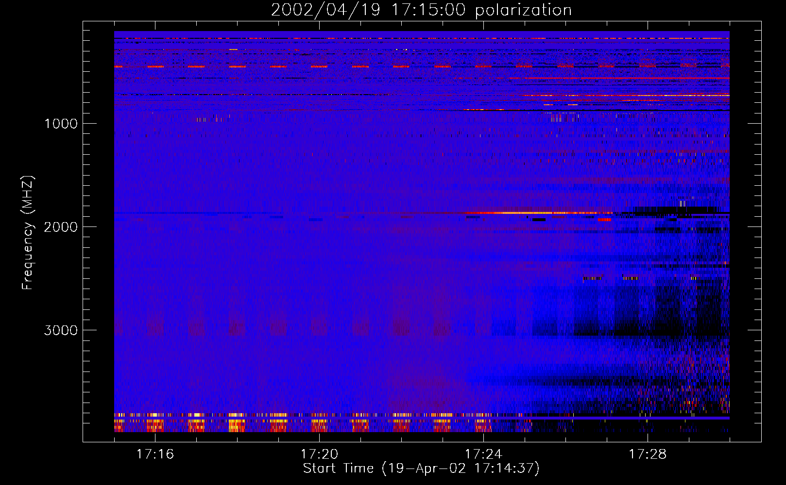Click the small red patch just below the 1900 MHz band
The height and width of the screenshot is (485, 786).
pos(604,220)
